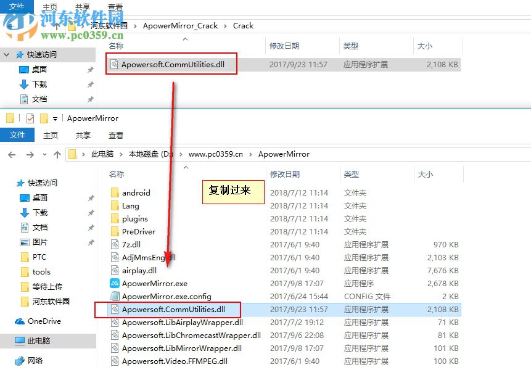This screenshot has height=367, width=531.
Task: Select the ApowerMirror.exe application file
Action: pyautogui.click(x=155, y=283)
